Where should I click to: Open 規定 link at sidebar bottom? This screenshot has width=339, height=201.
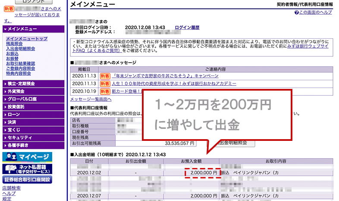pyautogui.click(x=7, y=198)
